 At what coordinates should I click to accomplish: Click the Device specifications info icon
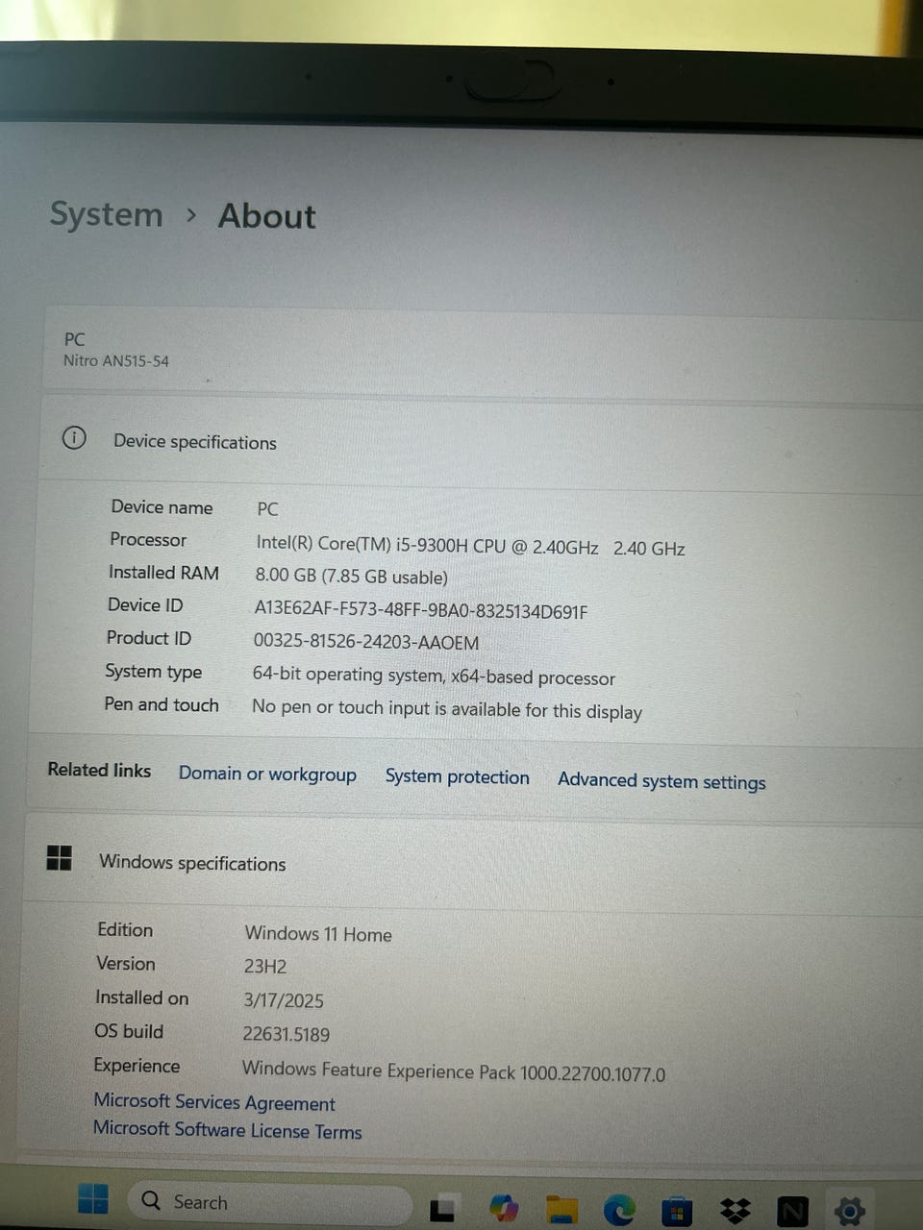[x=74, y=438]
